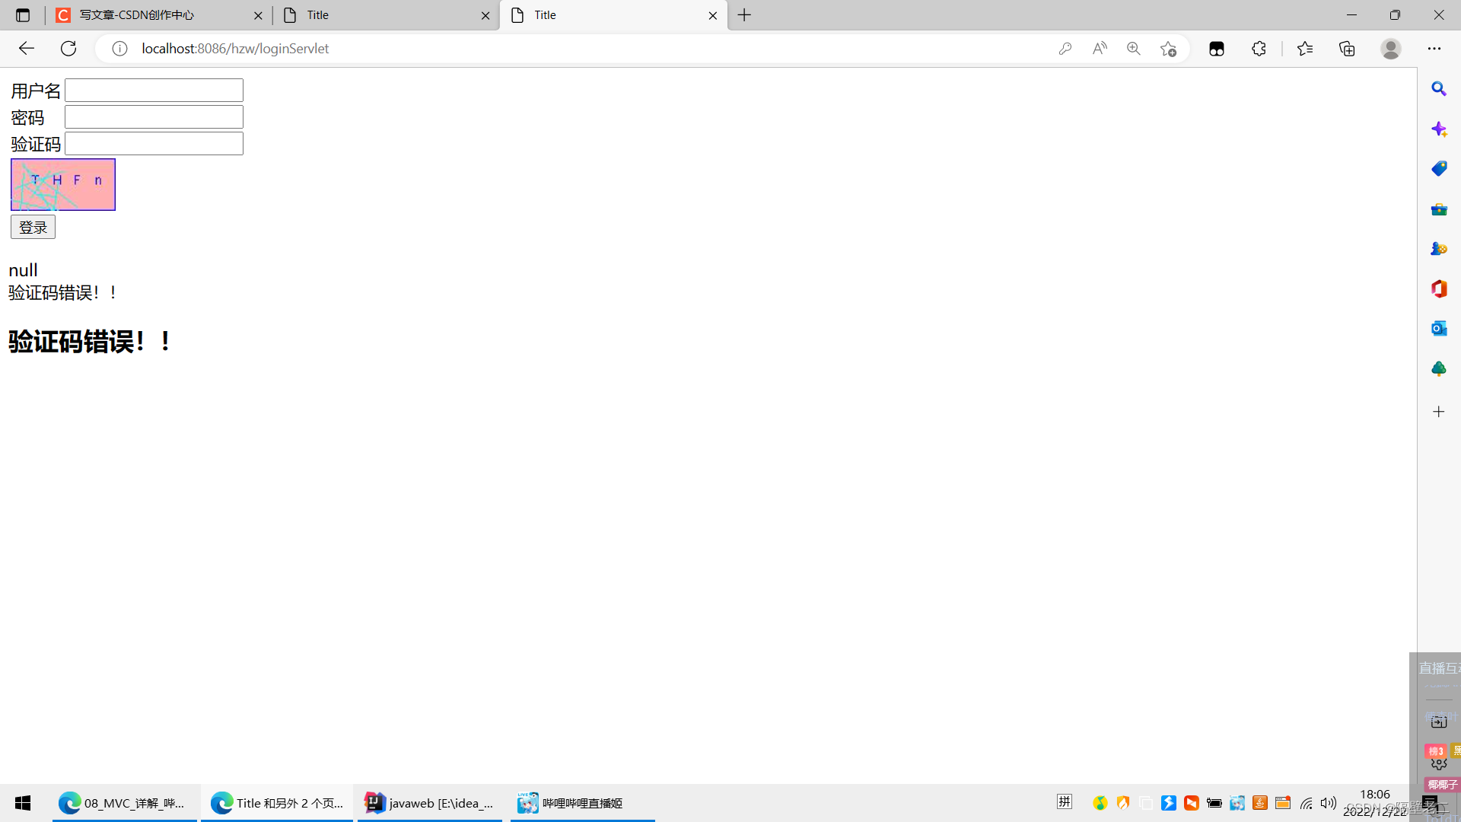Open javaweb IntelliJ IDEA from taskbar

coord(430,803)
